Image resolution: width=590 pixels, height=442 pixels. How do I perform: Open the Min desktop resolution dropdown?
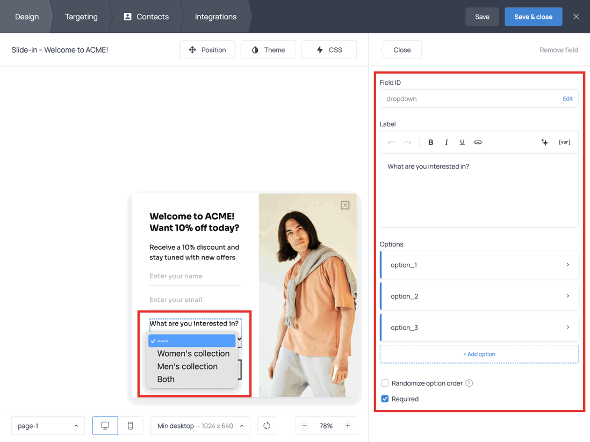point(200,425)
